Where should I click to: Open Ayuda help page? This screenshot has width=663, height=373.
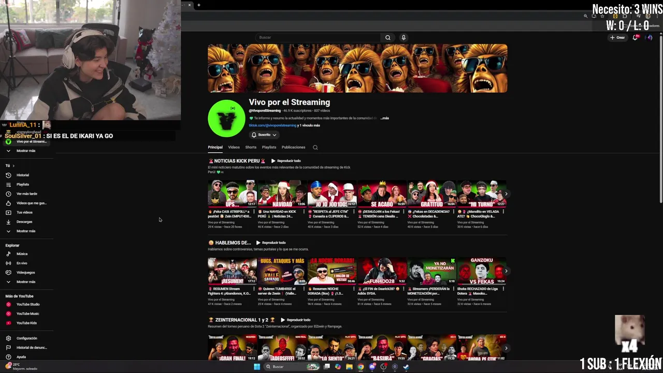click(x=21, y=357)
